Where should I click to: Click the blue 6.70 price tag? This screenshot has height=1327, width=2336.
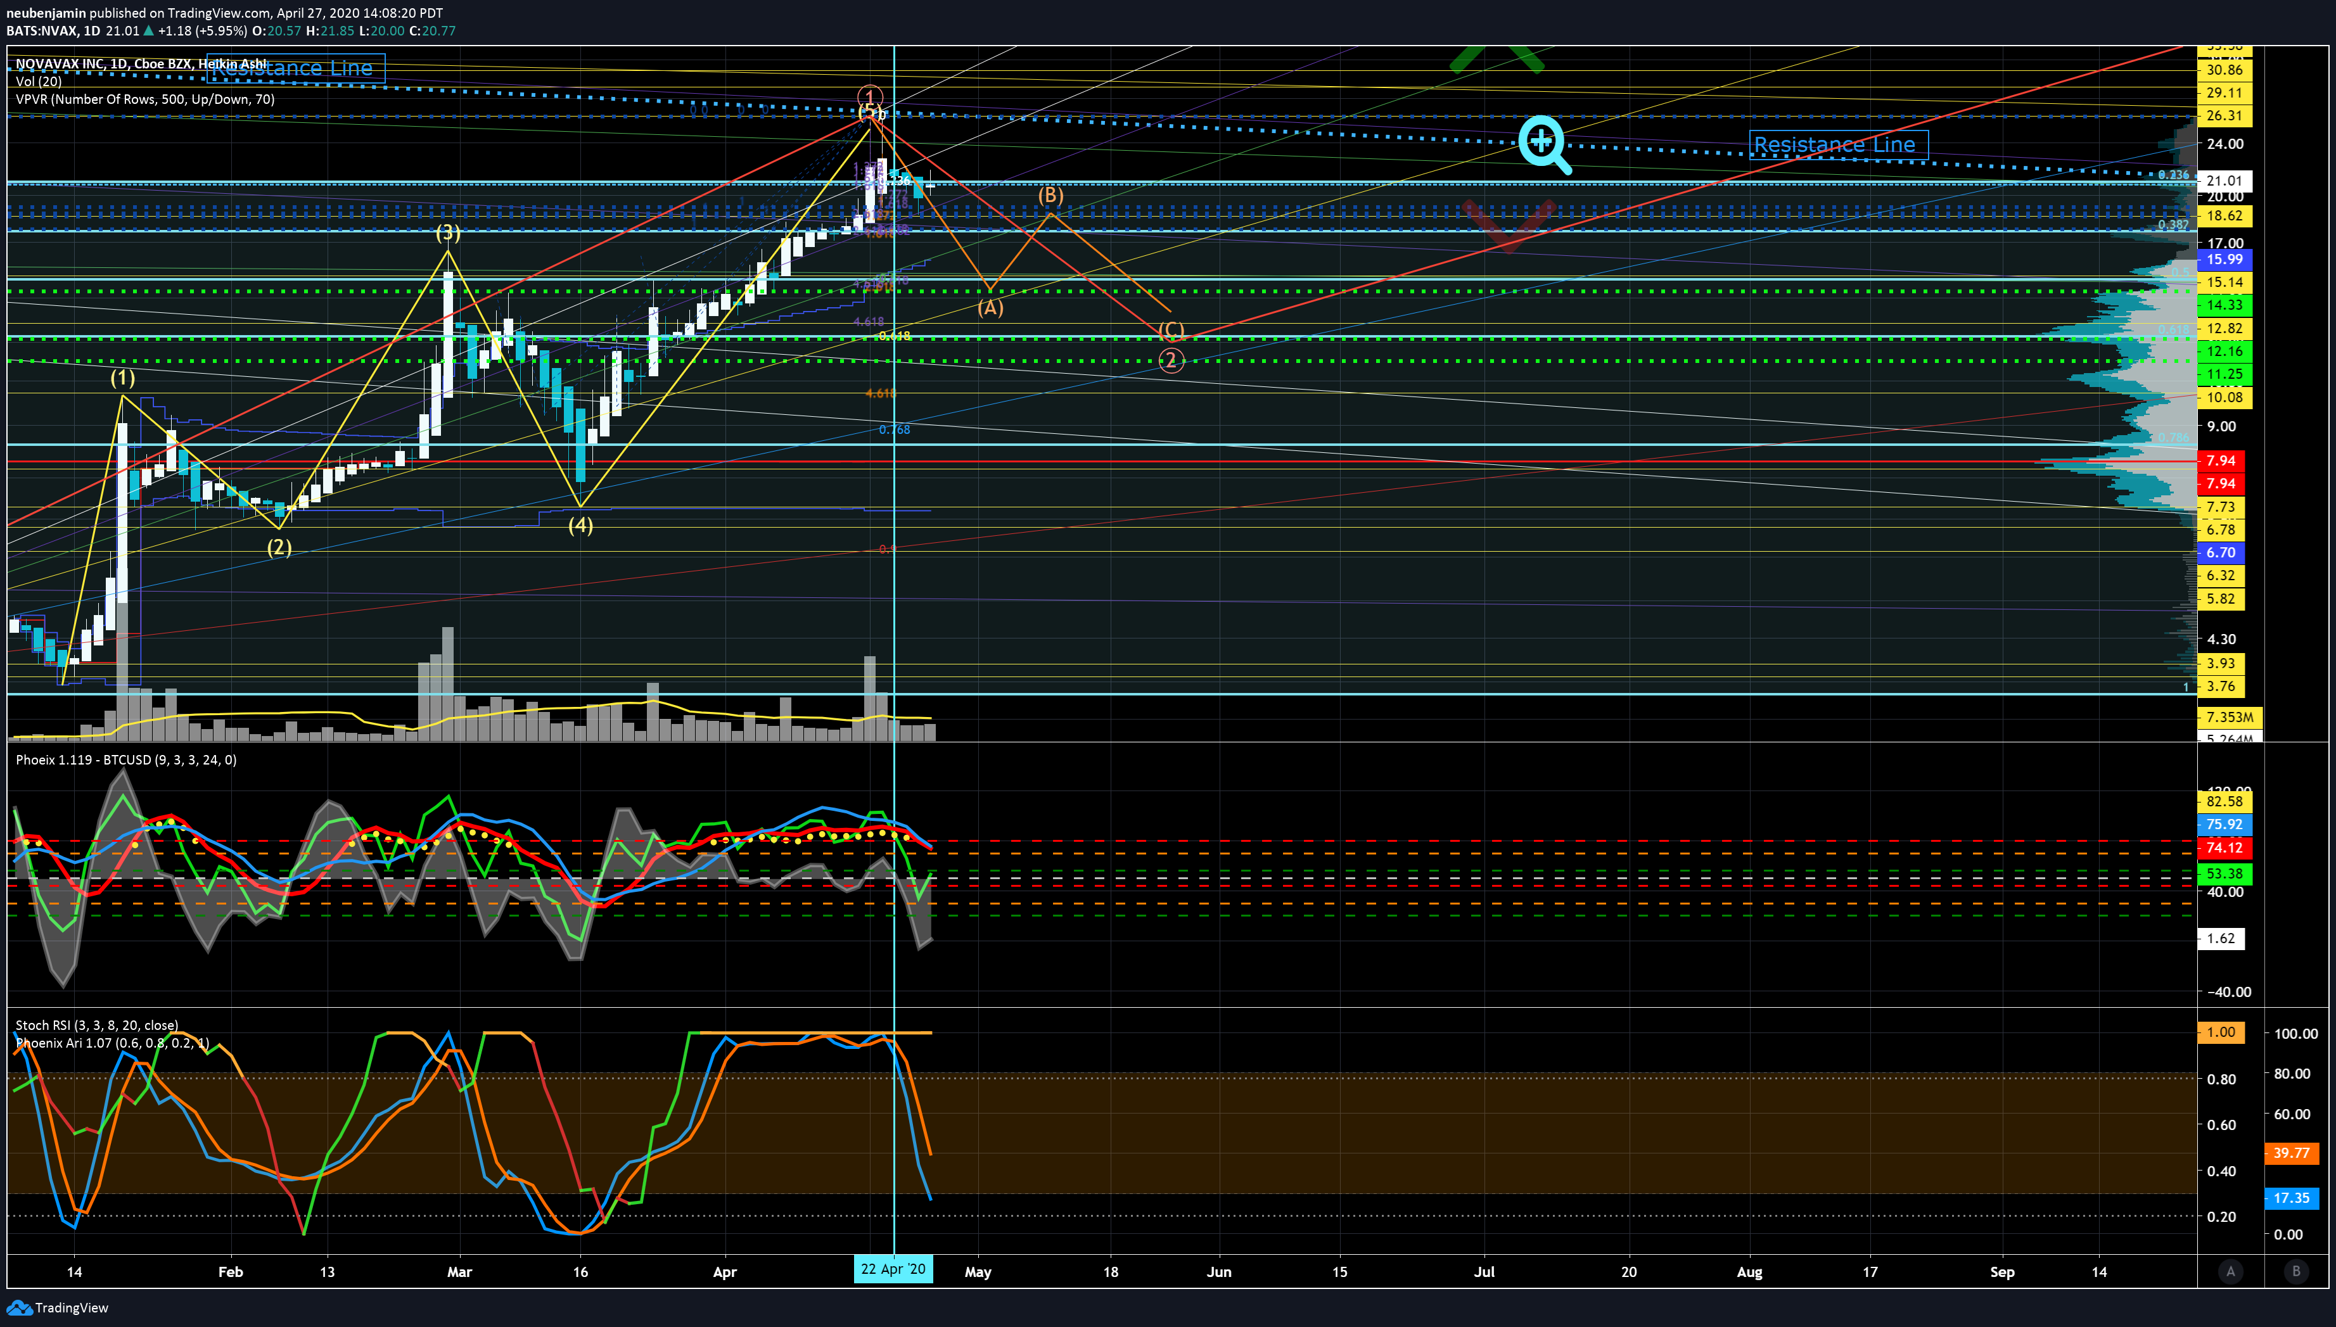pos(2220,553)
